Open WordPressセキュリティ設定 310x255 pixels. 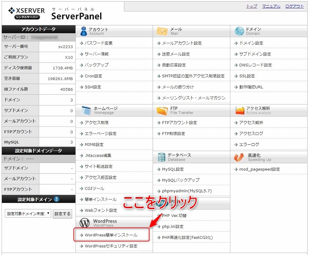point(111,246)
